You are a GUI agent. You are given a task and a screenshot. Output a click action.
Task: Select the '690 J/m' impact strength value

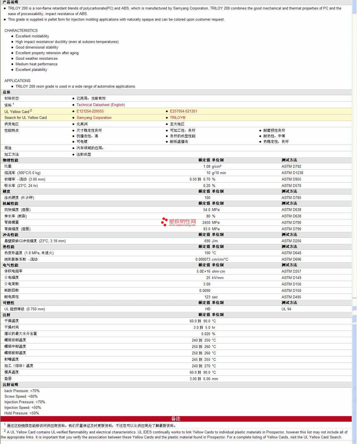point(211,241)
